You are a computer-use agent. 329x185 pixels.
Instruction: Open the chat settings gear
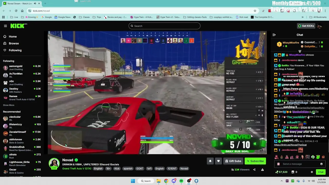pyautogui.click(x=312, y=172)
